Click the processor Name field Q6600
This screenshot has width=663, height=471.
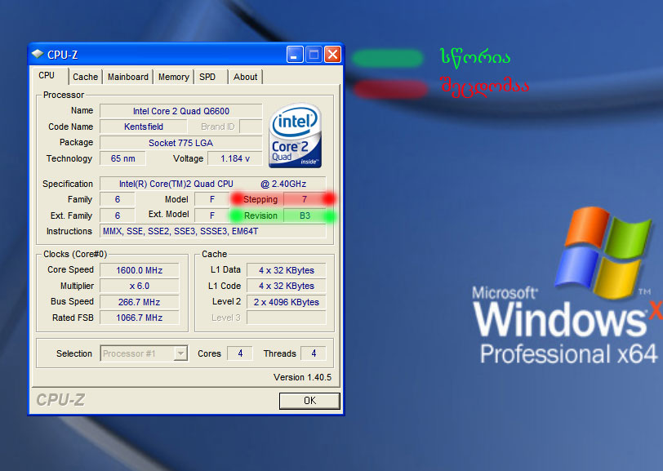(181, 111)
